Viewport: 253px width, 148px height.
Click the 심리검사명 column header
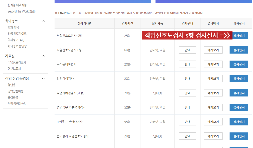click(x=85, y=23)
